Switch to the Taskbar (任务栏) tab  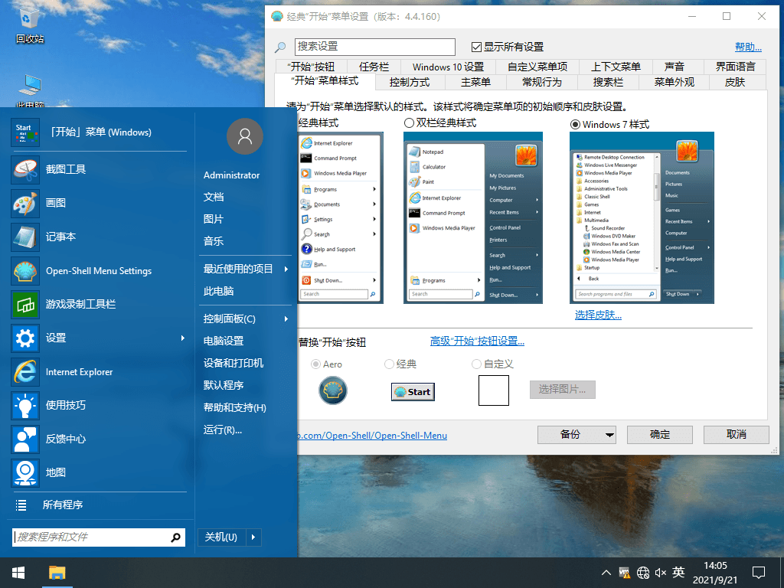[x=374, y=67]
